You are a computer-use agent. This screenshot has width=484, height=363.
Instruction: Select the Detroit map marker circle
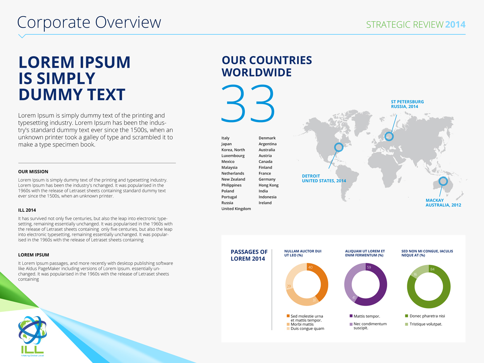(x=339, y=148)
